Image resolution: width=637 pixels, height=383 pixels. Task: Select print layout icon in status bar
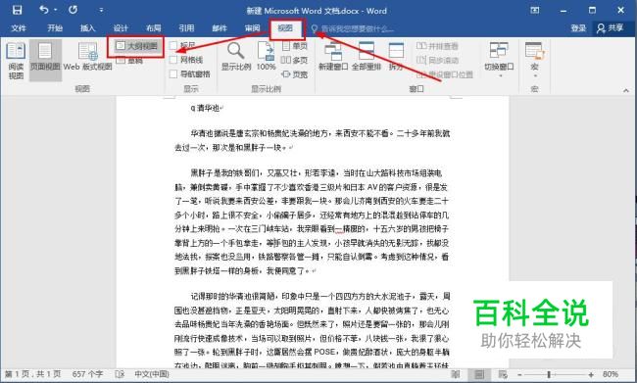click(479, 374)
